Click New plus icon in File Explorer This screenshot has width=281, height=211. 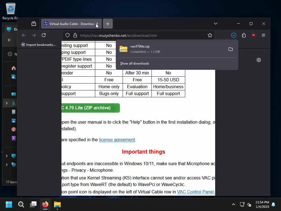(x=10, y=54)
